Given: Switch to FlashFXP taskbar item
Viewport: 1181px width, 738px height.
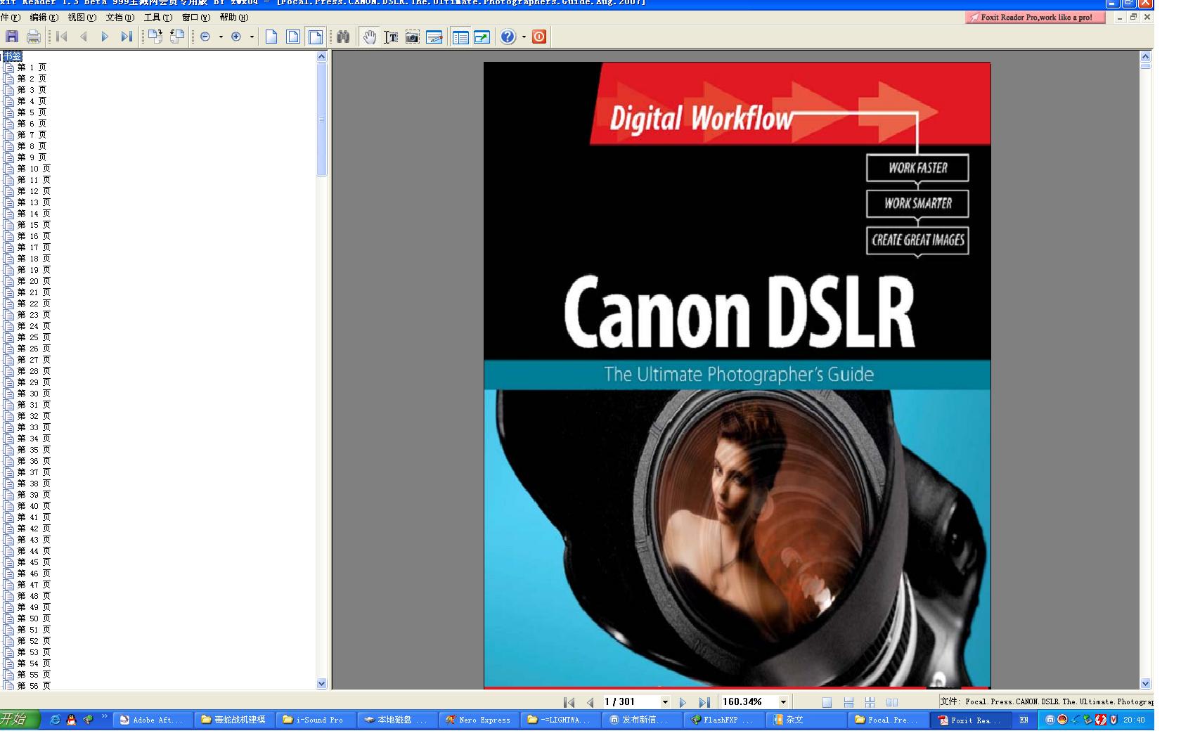Looking at the screenshot, I should (x=725, y=720).
